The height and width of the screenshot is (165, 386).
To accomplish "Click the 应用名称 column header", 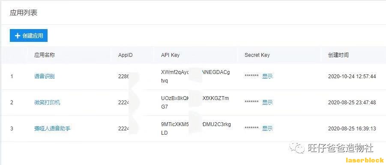I will (44, 55).
